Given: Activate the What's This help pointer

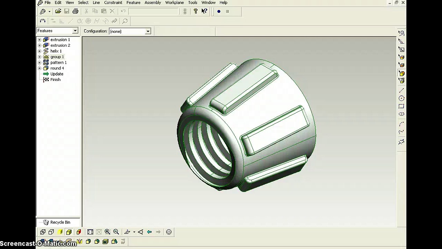Looking at the screenshot, I should [x=204, y=11].
